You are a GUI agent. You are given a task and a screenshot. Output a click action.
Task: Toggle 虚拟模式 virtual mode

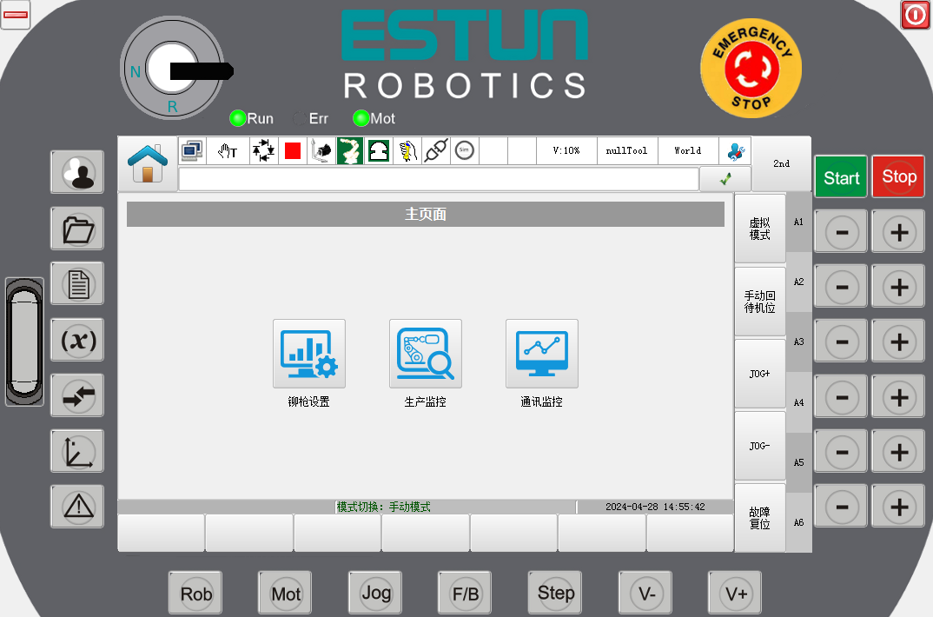760,229
